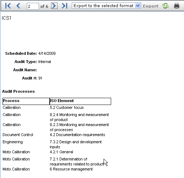Click the 'of 6' page count text

click(44, 6)
